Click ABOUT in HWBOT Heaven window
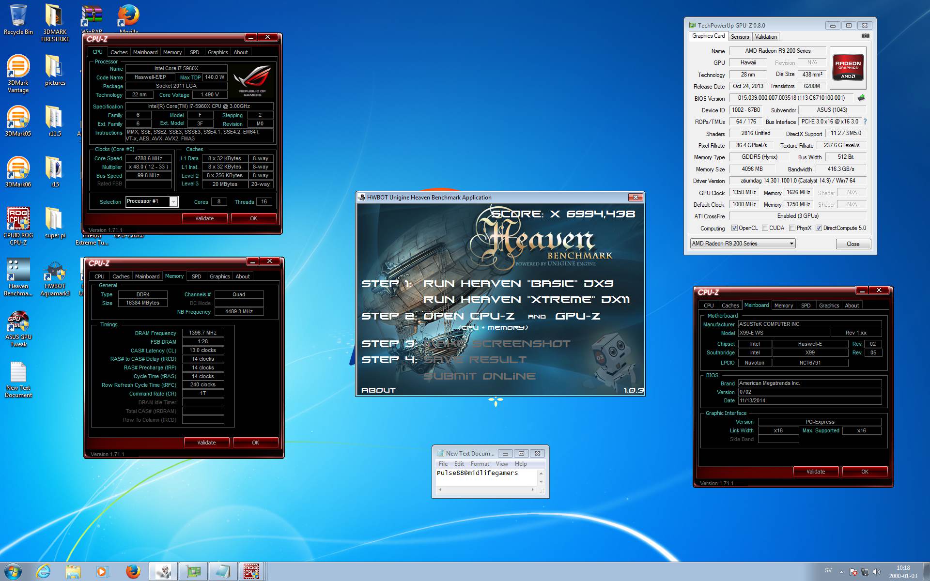The height and width of the screenshot is (581, 930). 378,390
